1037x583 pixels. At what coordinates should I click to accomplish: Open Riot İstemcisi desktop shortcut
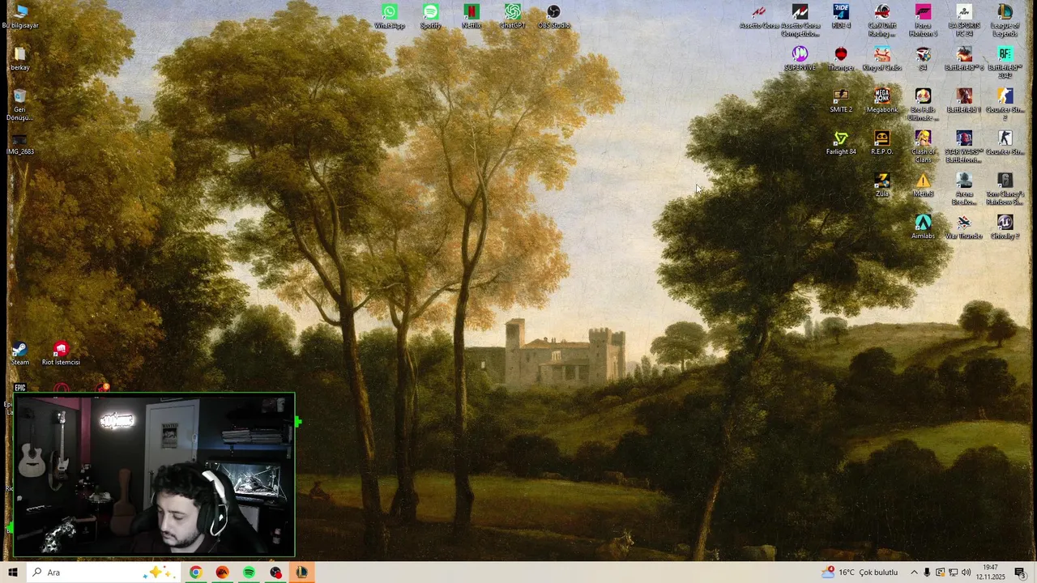coord(61,353)
